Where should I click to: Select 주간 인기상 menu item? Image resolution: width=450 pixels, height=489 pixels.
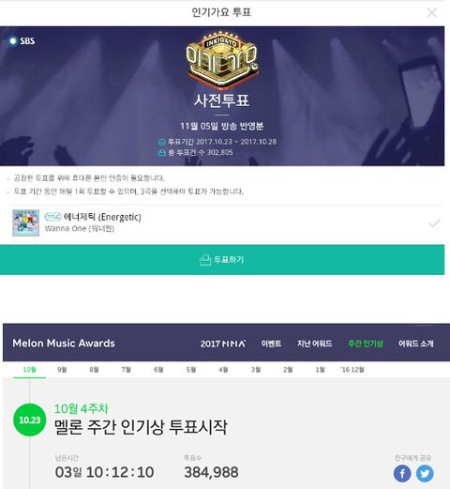366,344
